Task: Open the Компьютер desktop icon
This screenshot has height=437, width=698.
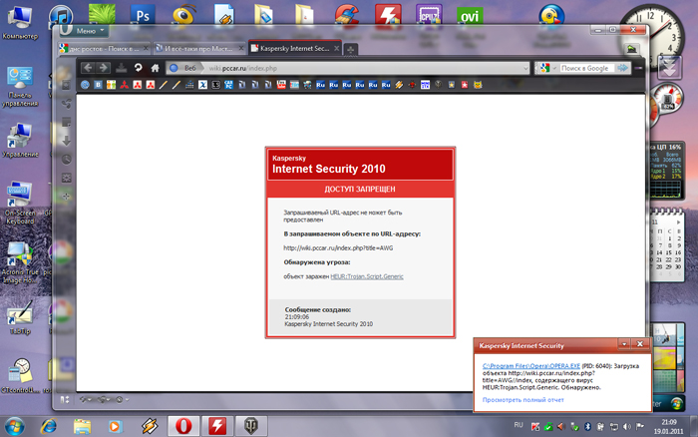Action: [x=20, y=21]
